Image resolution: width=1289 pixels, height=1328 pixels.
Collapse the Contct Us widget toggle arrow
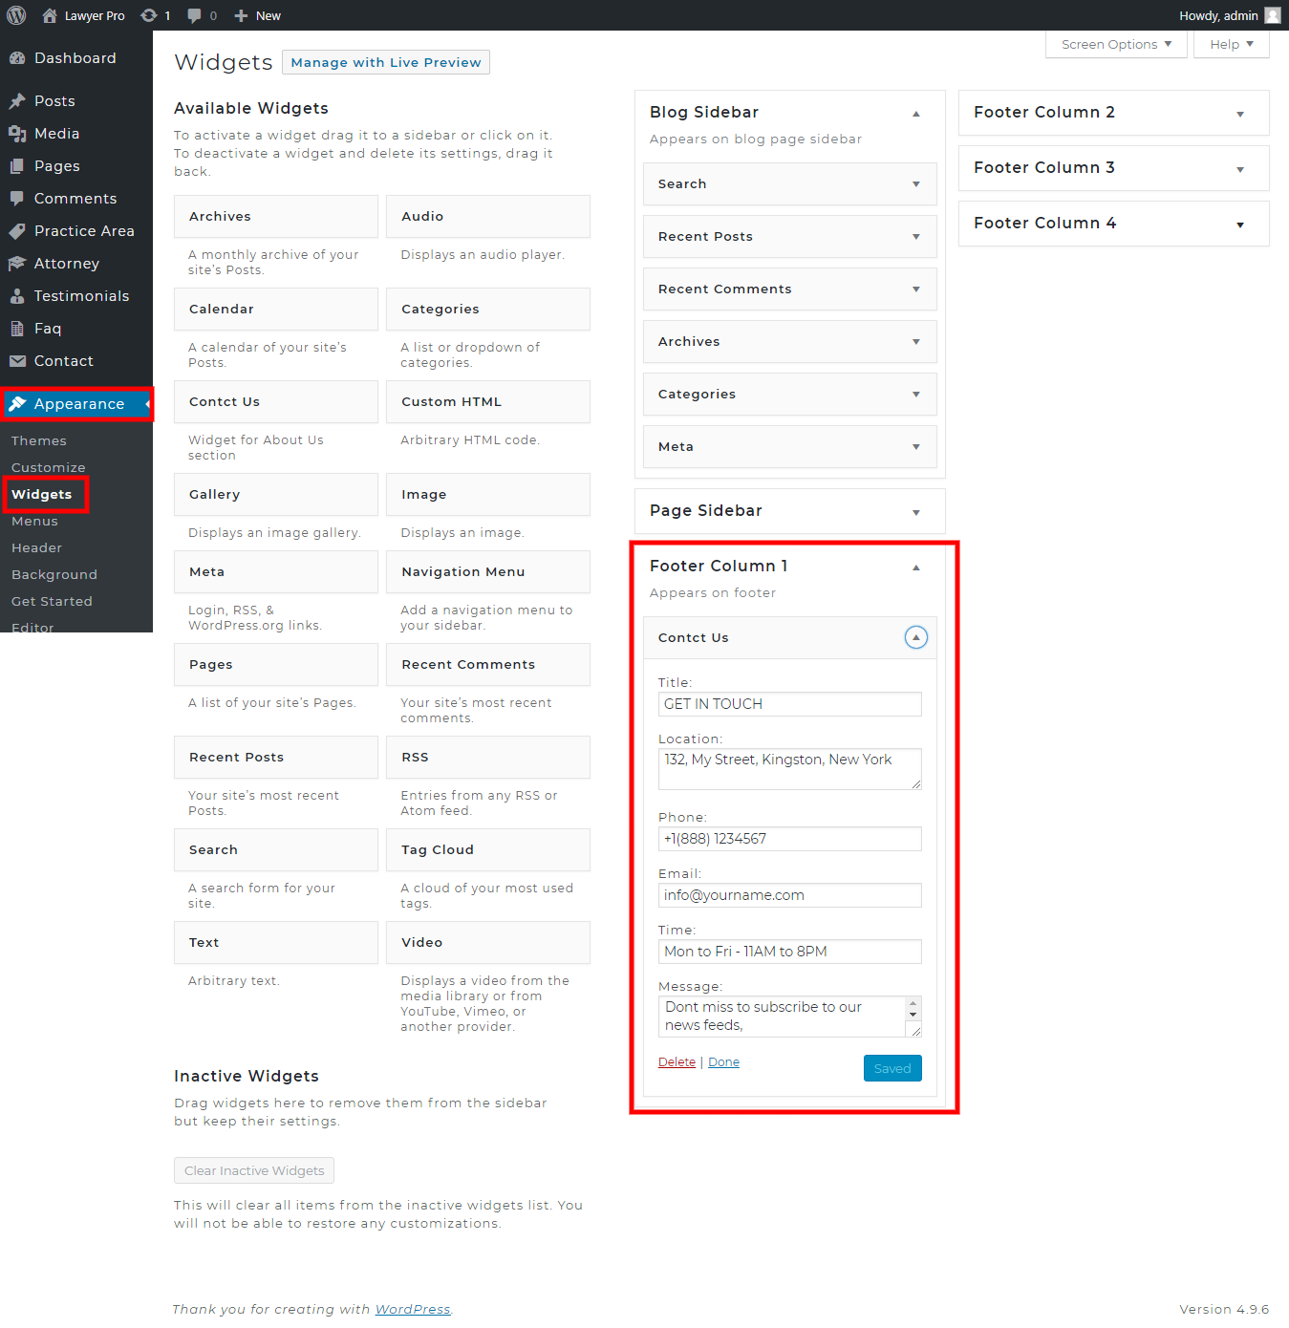tap(915, 637)
